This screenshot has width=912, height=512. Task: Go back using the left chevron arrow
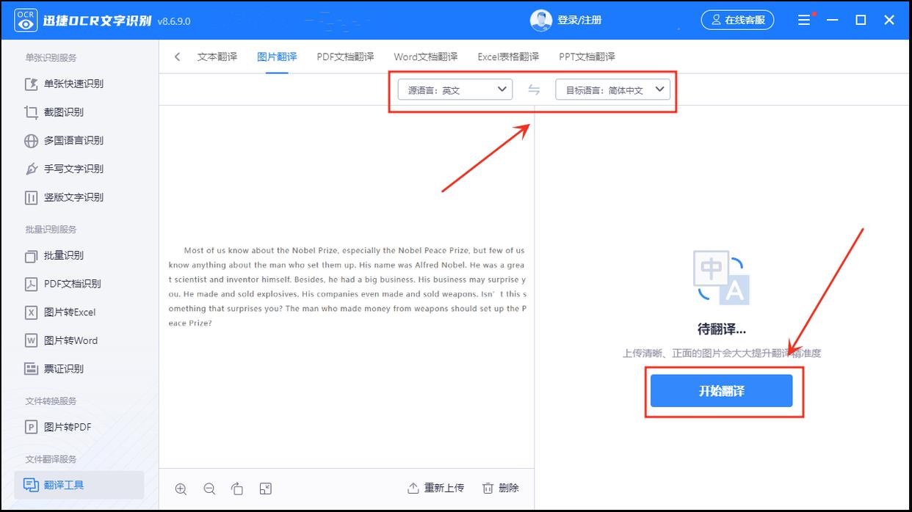tap(177, 56)
